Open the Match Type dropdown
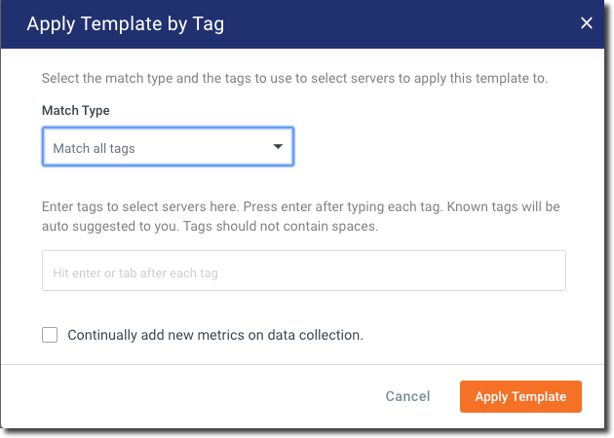 (x=168, y=148)
